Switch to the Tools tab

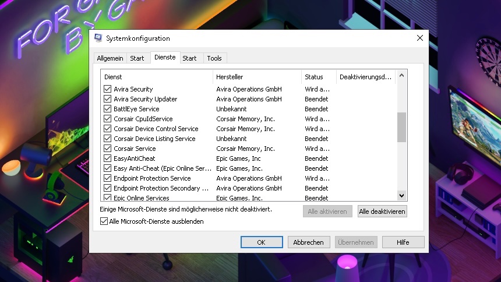[214, 58]
